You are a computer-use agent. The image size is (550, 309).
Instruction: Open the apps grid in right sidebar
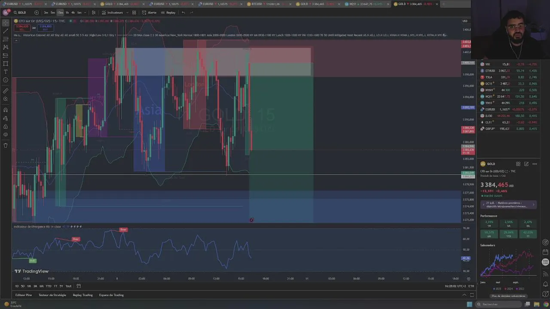point(546,262)
